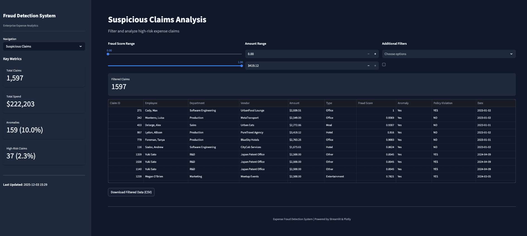Screen dimensions: 527x236
Task: Sort by the Claim ID column header
Action: point(126,103)
